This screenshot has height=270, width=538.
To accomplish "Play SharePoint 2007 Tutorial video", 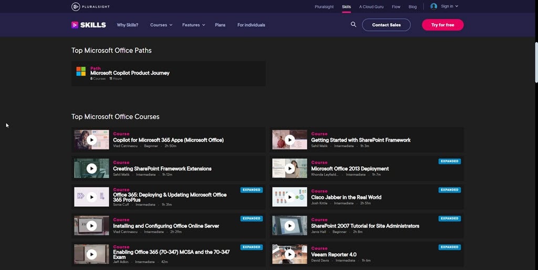I will coord(289,226).
